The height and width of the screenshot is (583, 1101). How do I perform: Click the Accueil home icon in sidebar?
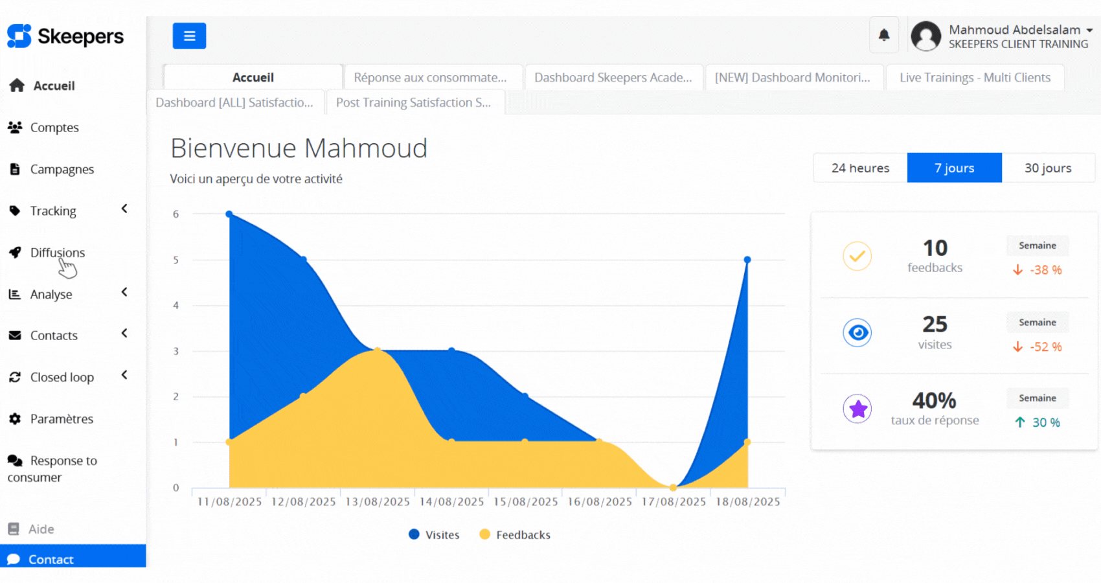click(x=17, y=86)
